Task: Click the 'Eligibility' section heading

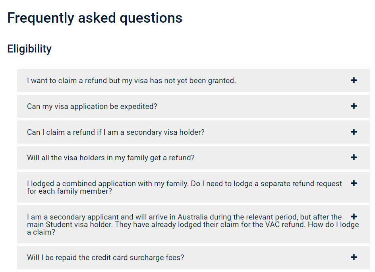Action: 29,49
